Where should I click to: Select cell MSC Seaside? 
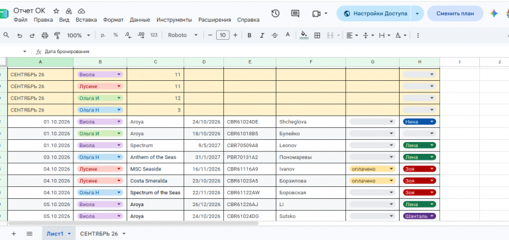[156, 169]
